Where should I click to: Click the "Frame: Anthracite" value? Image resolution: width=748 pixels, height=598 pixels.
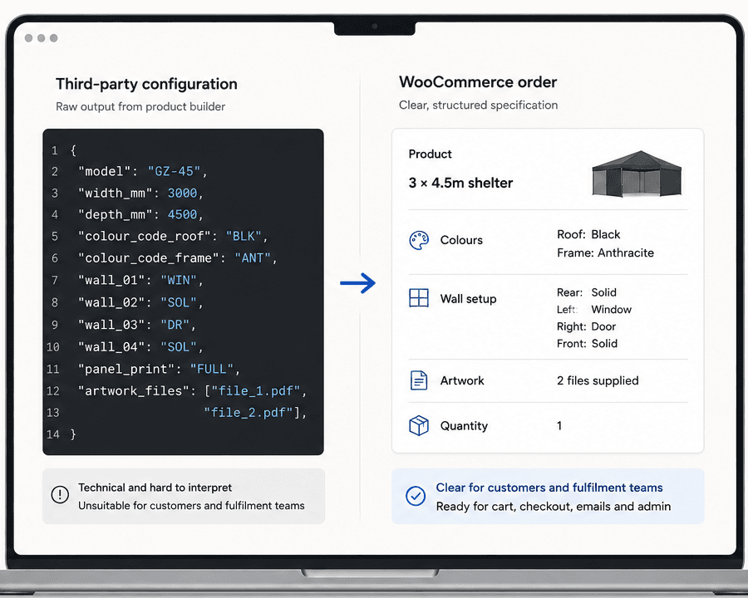(605, 252)
